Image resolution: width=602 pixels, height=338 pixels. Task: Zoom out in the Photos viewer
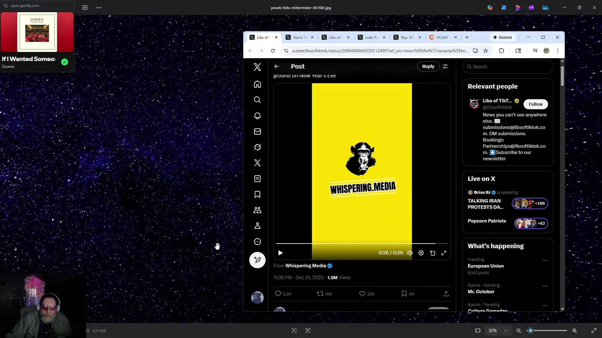pyautogui.click(x=519, y=330)
